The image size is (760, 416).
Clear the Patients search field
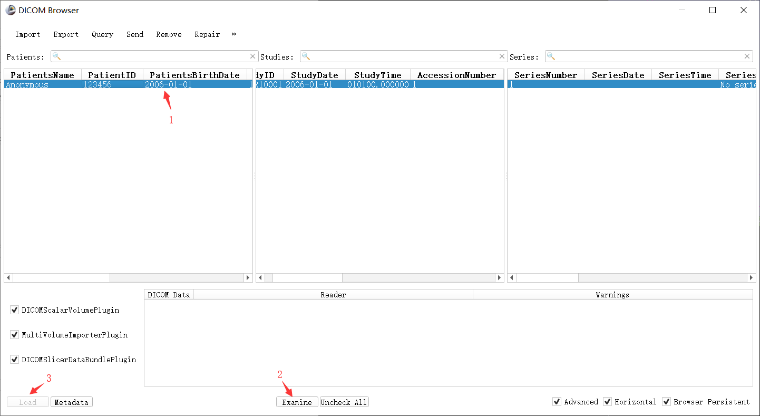point(252,56)
